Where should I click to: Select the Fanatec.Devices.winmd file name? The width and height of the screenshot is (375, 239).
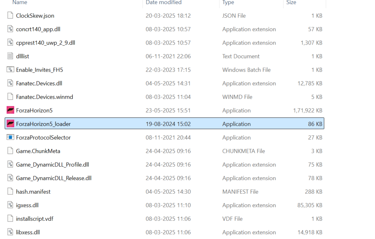point(44,97)
